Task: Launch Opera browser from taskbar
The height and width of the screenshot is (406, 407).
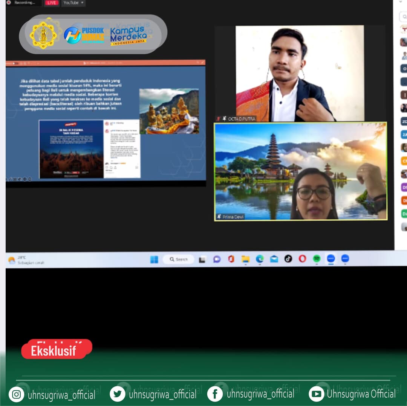Action: (x=302, y=259)
